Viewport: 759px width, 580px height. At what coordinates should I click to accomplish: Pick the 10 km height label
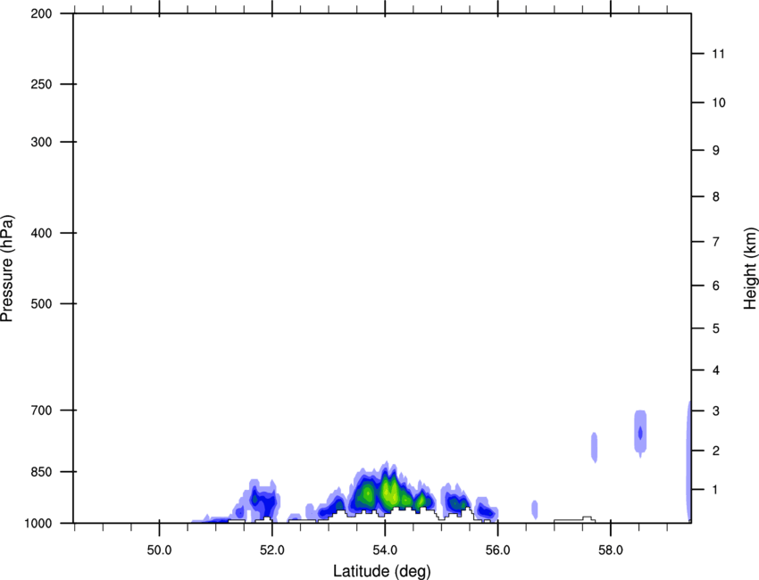(x=718, y=103)
